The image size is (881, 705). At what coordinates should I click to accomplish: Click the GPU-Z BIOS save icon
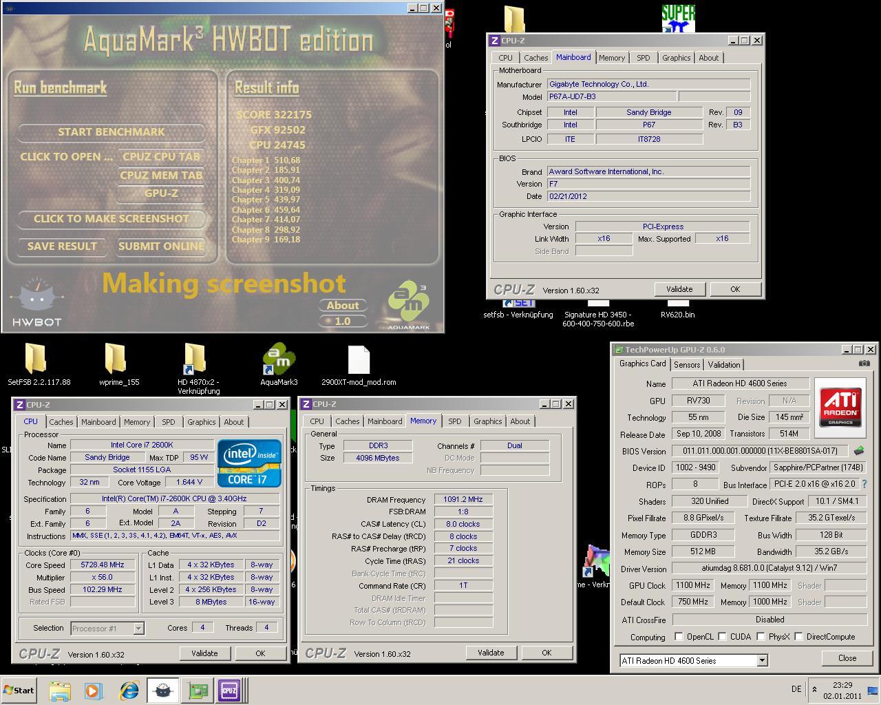858,451
